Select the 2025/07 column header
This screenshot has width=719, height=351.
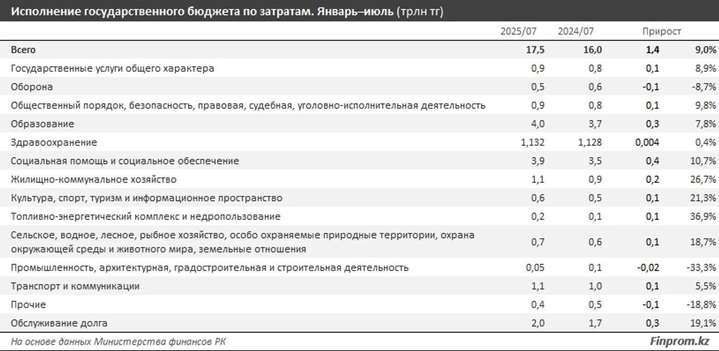pos(518,31)
